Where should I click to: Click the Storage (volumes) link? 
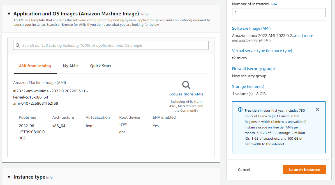click(248, 87)
